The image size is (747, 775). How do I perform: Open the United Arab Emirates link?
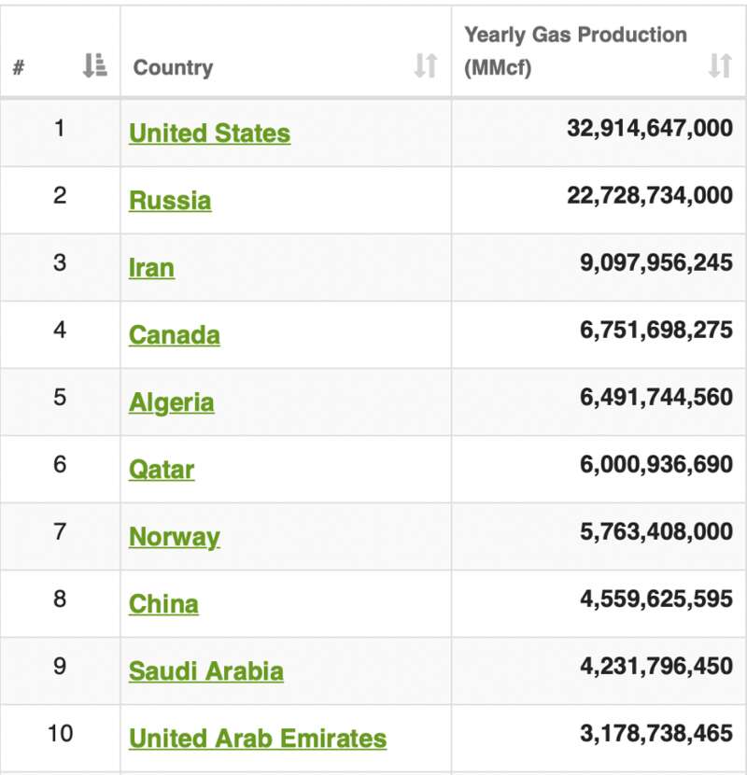(258, 739)
